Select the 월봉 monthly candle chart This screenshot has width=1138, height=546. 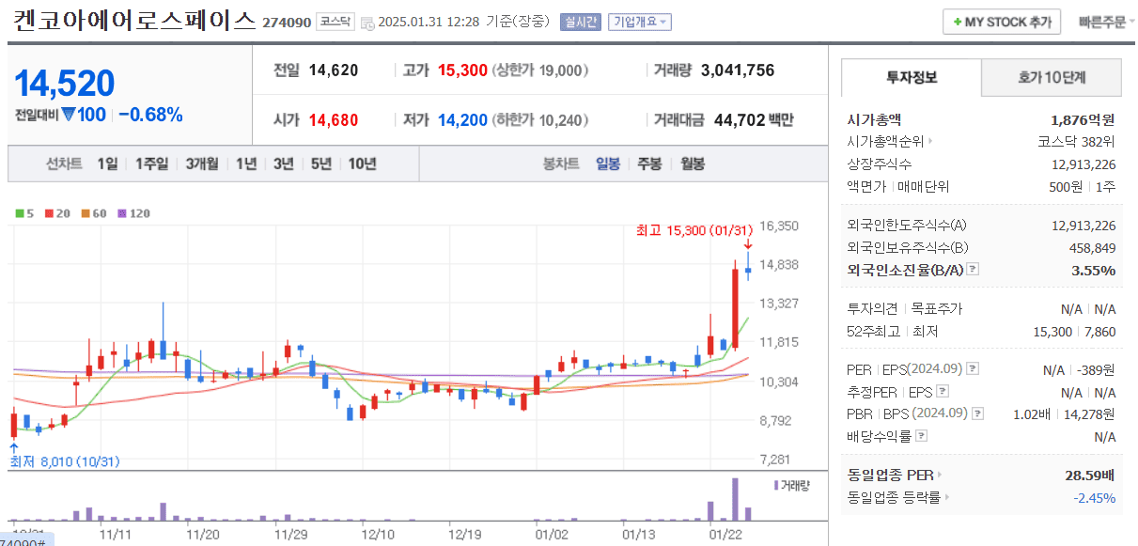tap(693, 164)
